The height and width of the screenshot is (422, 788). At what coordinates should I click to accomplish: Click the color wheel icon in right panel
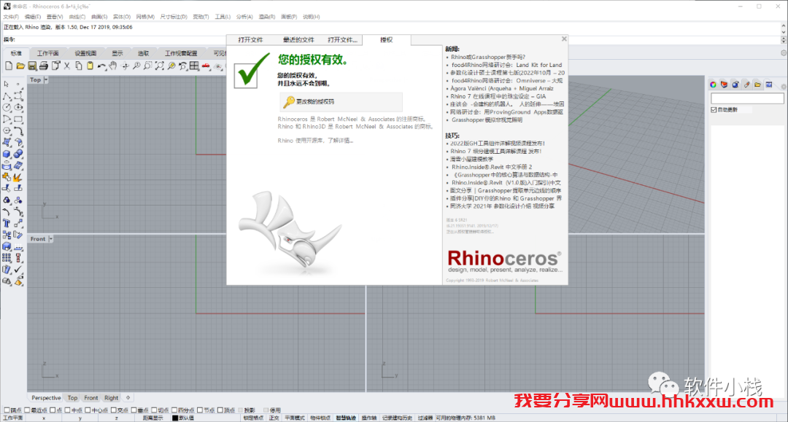coord(713,85)
